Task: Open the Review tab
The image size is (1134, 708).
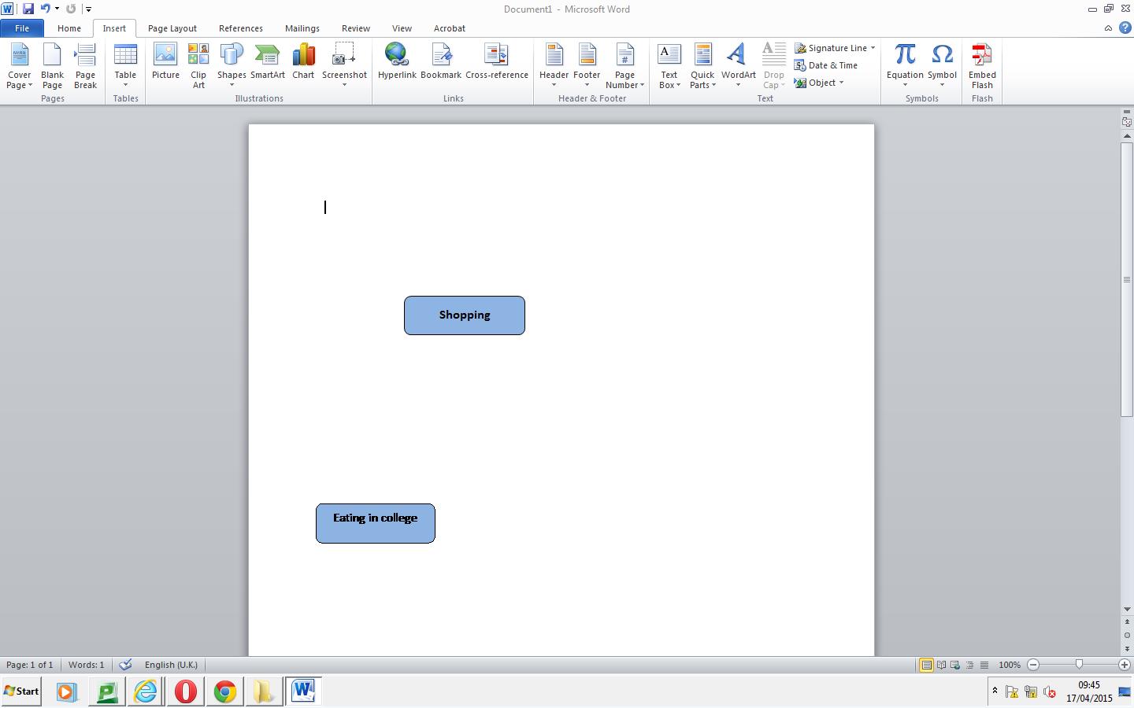Action: tap(356, 28)
